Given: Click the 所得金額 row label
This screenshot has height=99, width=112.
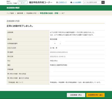Looking at the screenshot, I should pyautogui.click(x=10, y=69).
